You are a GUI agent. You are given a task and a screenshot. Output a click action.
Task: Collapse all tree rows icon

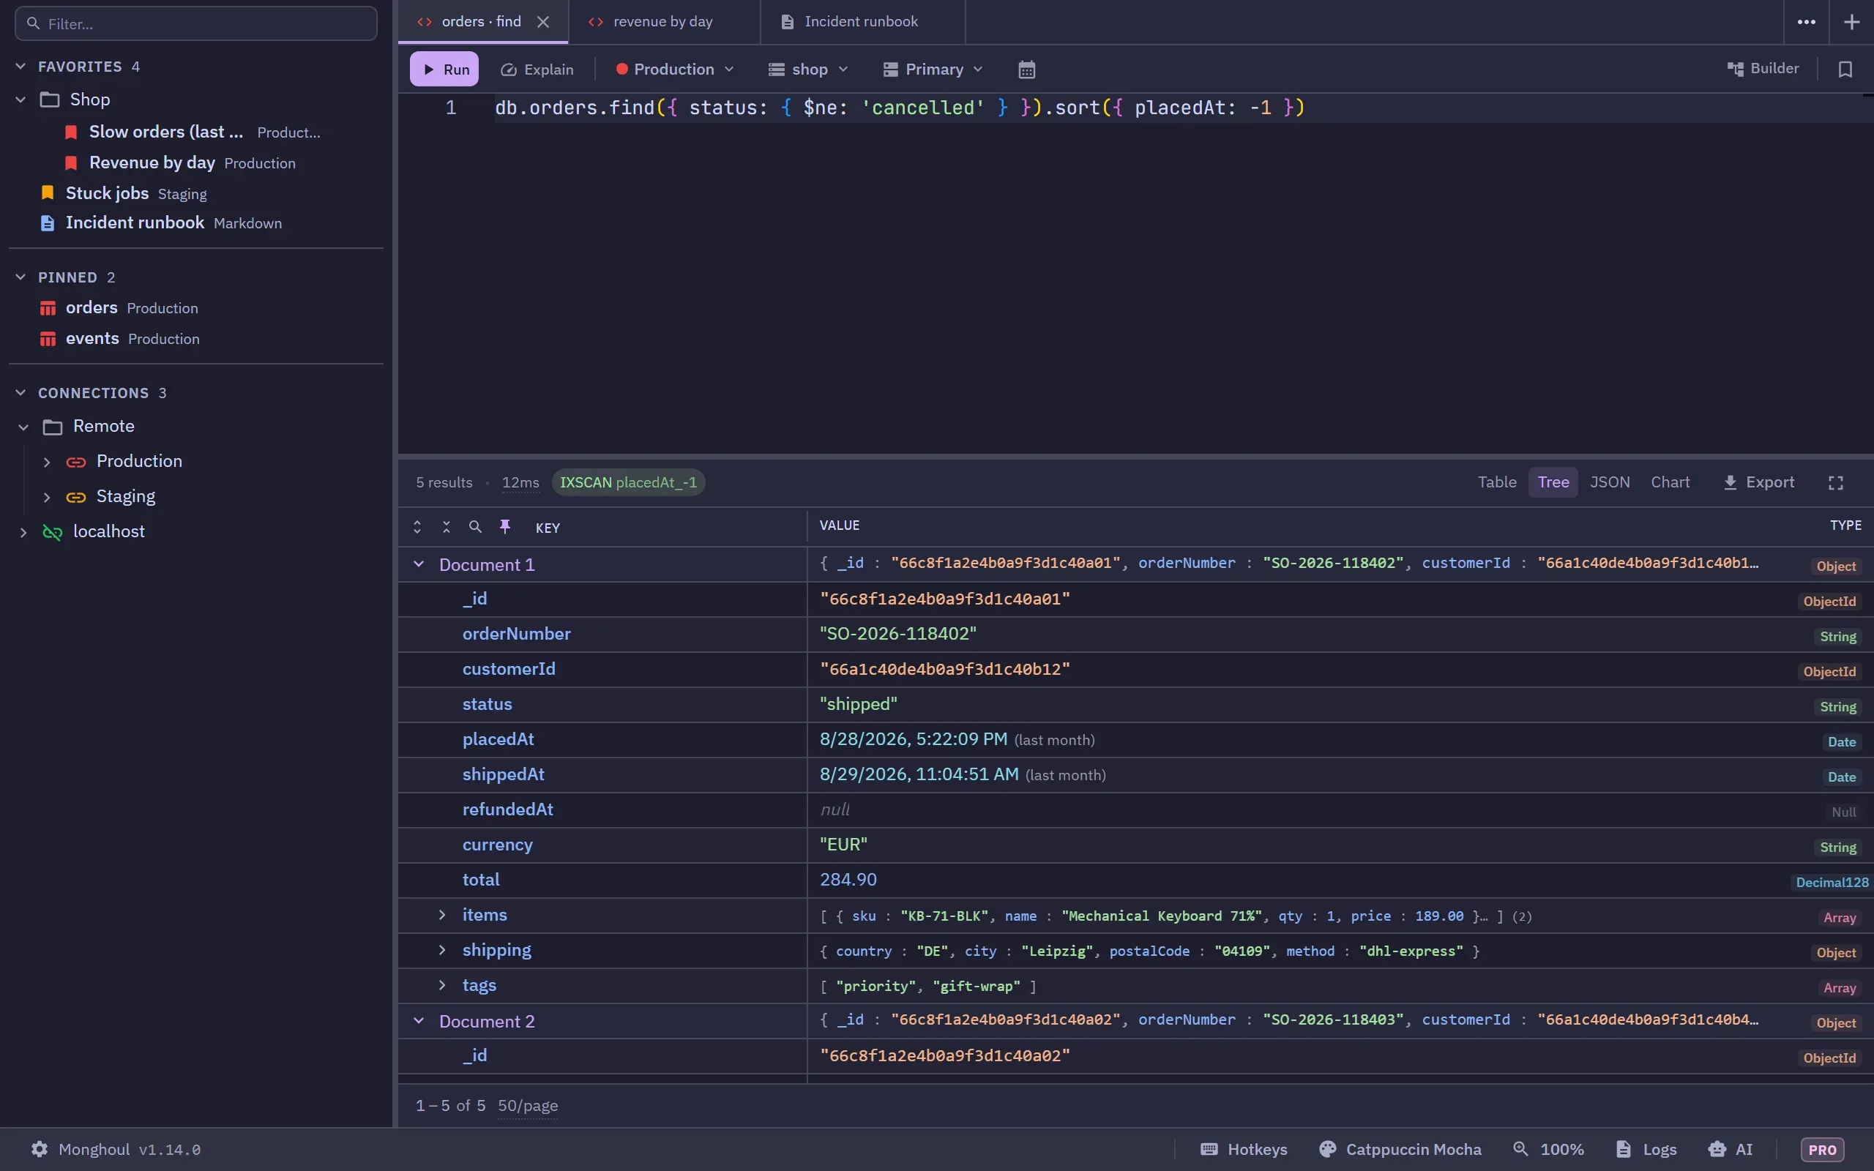pyautogui.click(x=446, y=527)
